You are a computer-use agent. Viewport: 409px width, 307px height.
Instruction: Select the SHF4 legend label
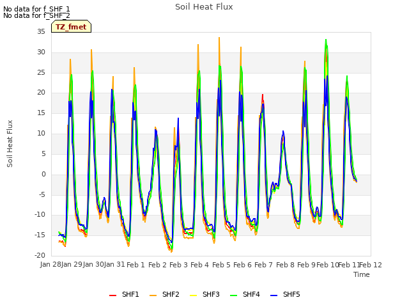(251, 294)
